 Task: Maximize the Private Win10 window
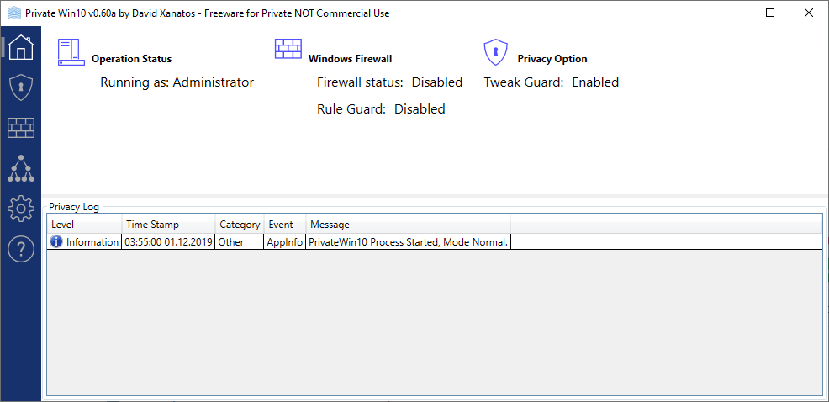(770, 13)
